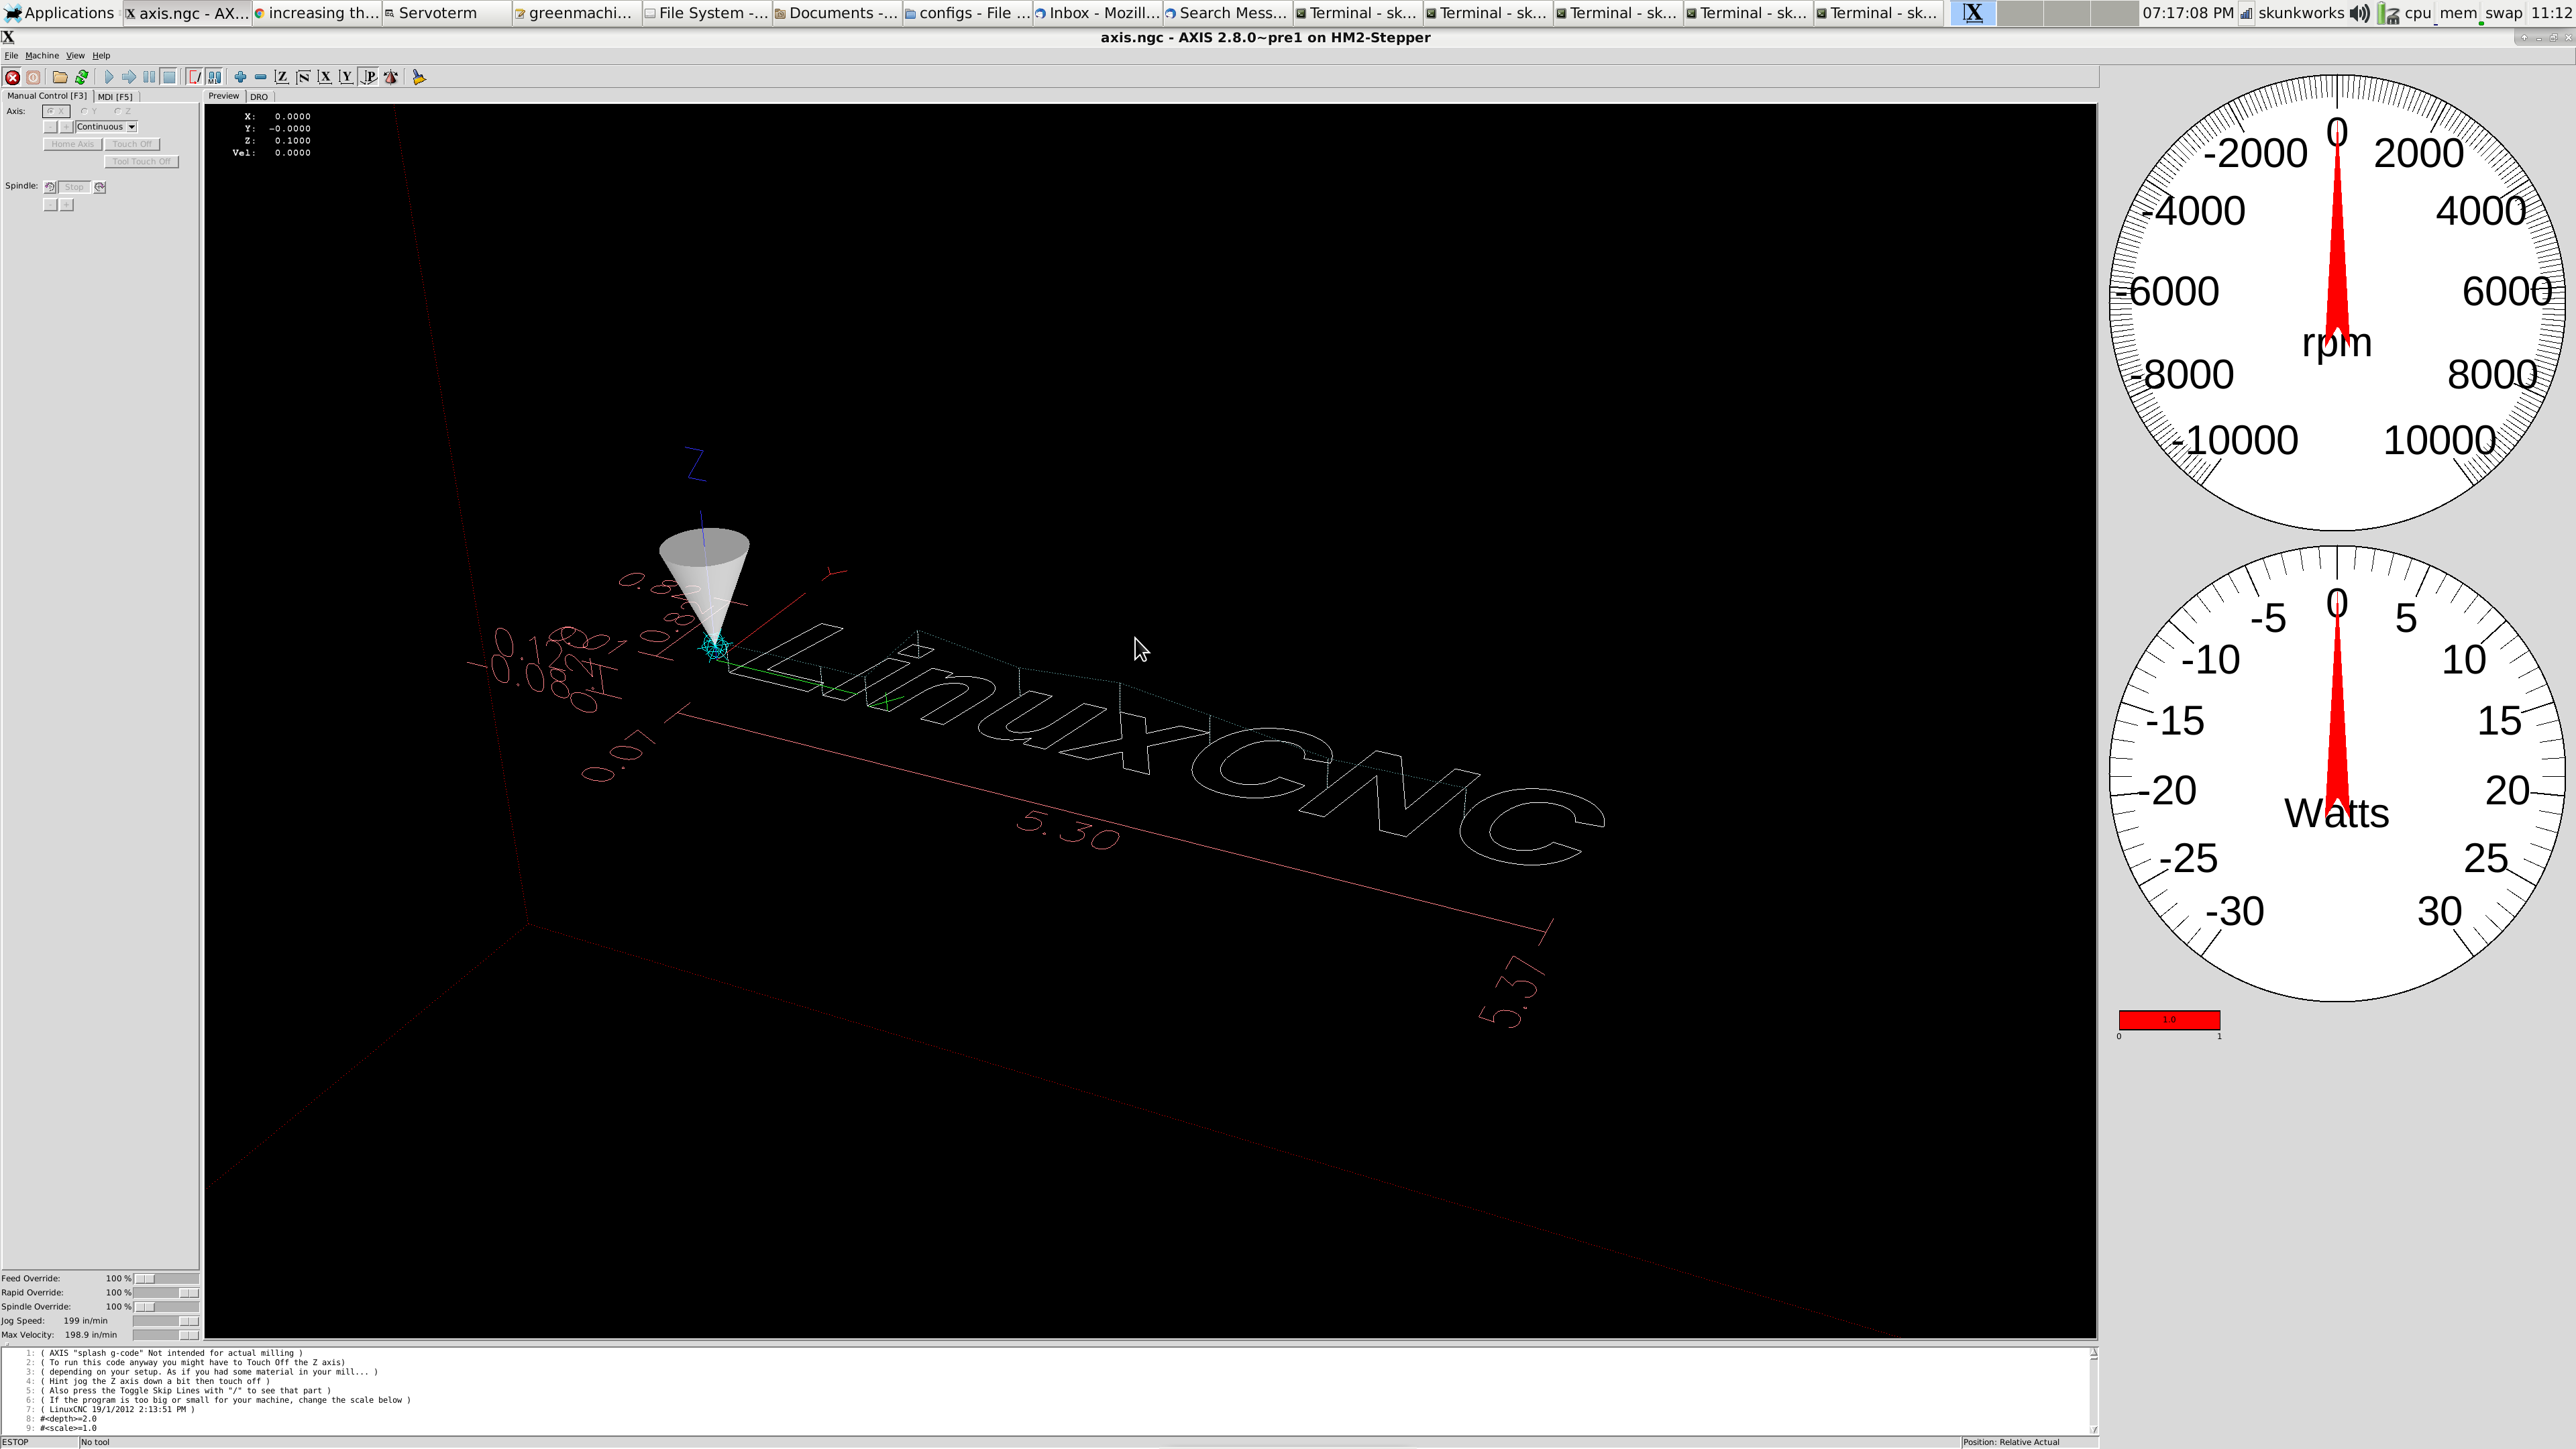
Task: Select the X axis radio button
Action: [56, 111]
